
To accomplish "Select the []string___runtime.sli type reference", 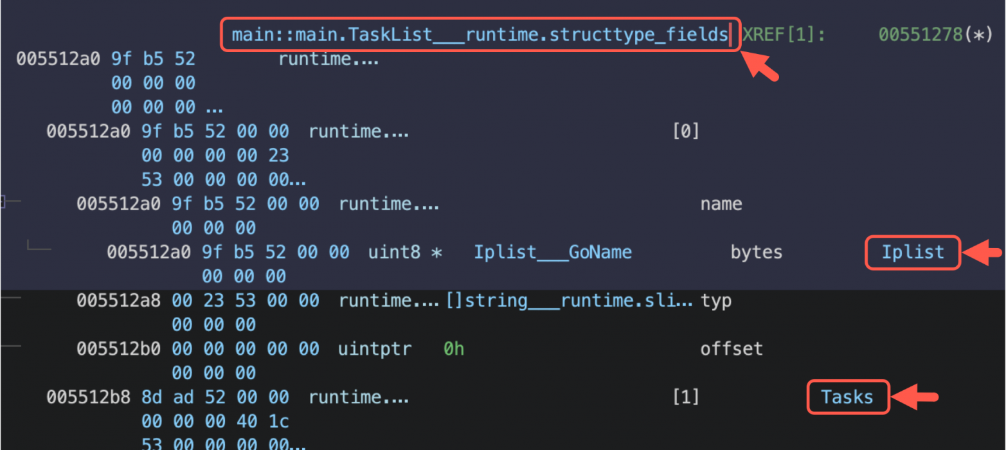I will (570, 301).
